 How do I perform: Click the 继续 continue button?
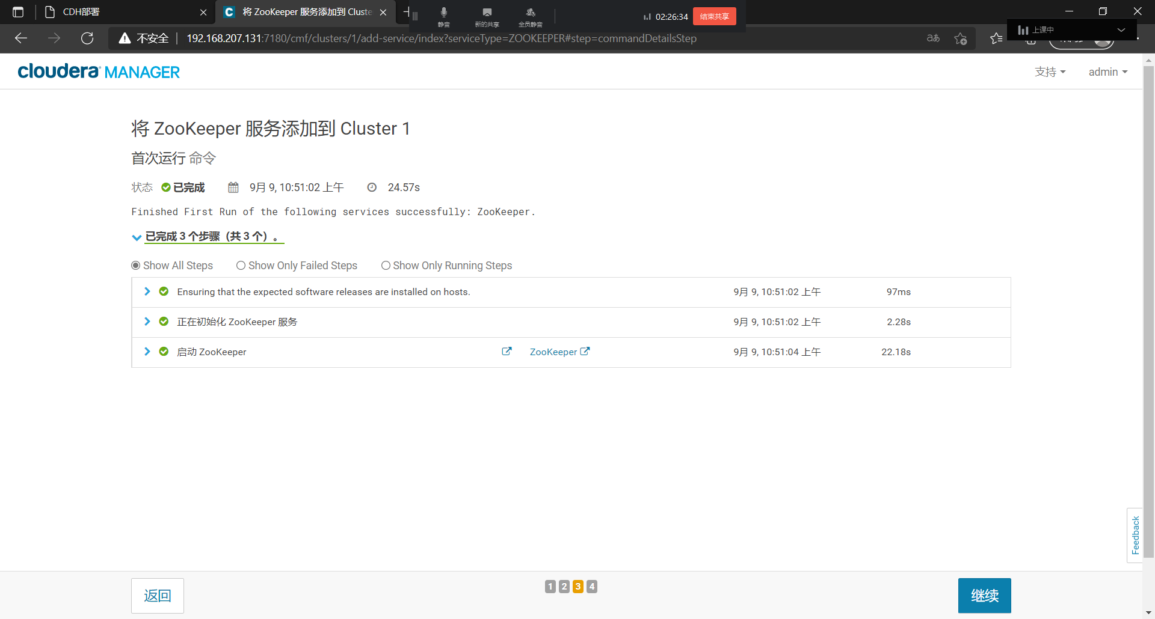(985, 596)
